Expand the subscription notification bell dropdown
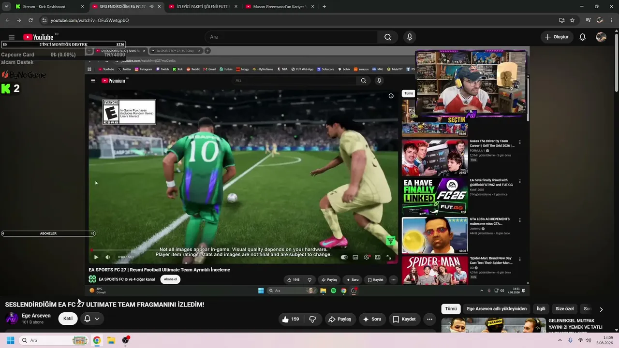 97,319
